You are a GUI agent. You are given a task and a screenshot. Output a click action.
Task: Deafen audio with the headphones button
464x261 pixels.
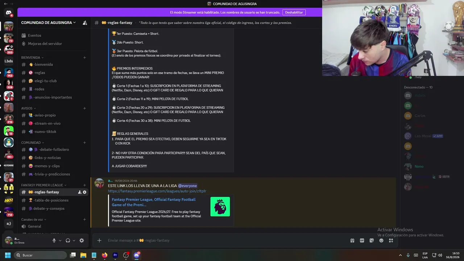68,240
